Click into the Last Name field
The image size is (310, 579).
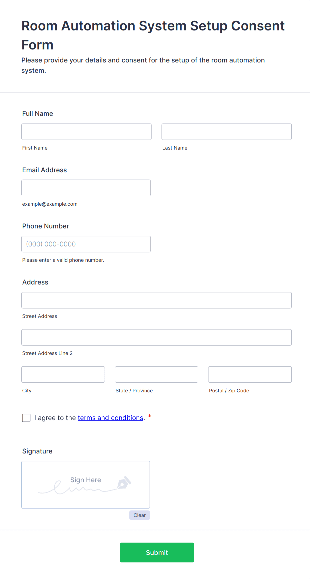[x=226, y=132]
